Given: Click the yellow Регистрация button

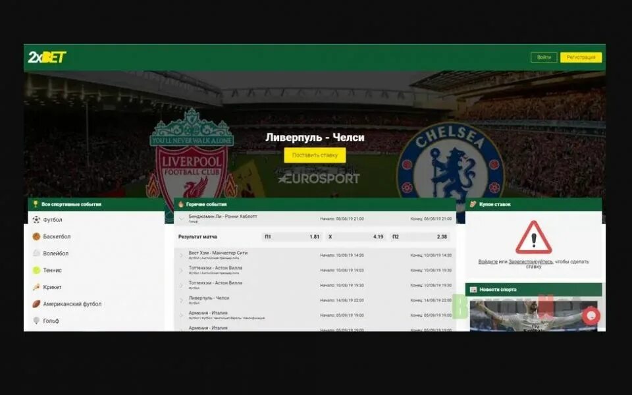Looking at the screenshot, I should click(581, 57).
